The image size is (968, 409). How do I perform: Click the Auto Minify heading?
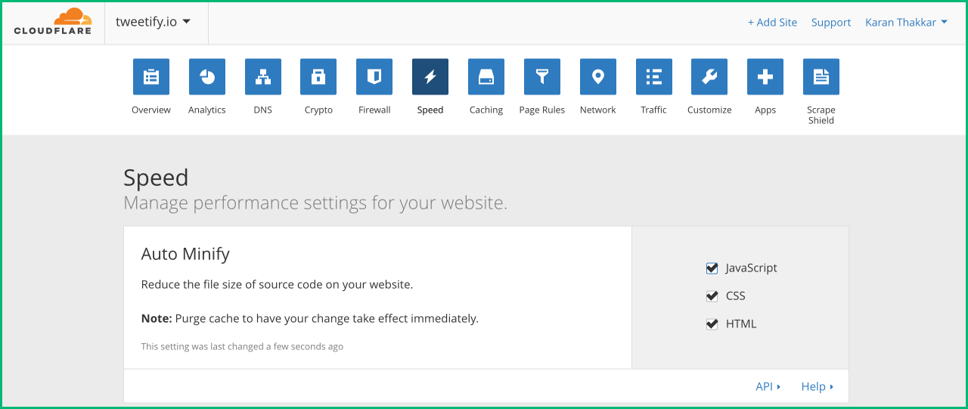tap(185, 254)
